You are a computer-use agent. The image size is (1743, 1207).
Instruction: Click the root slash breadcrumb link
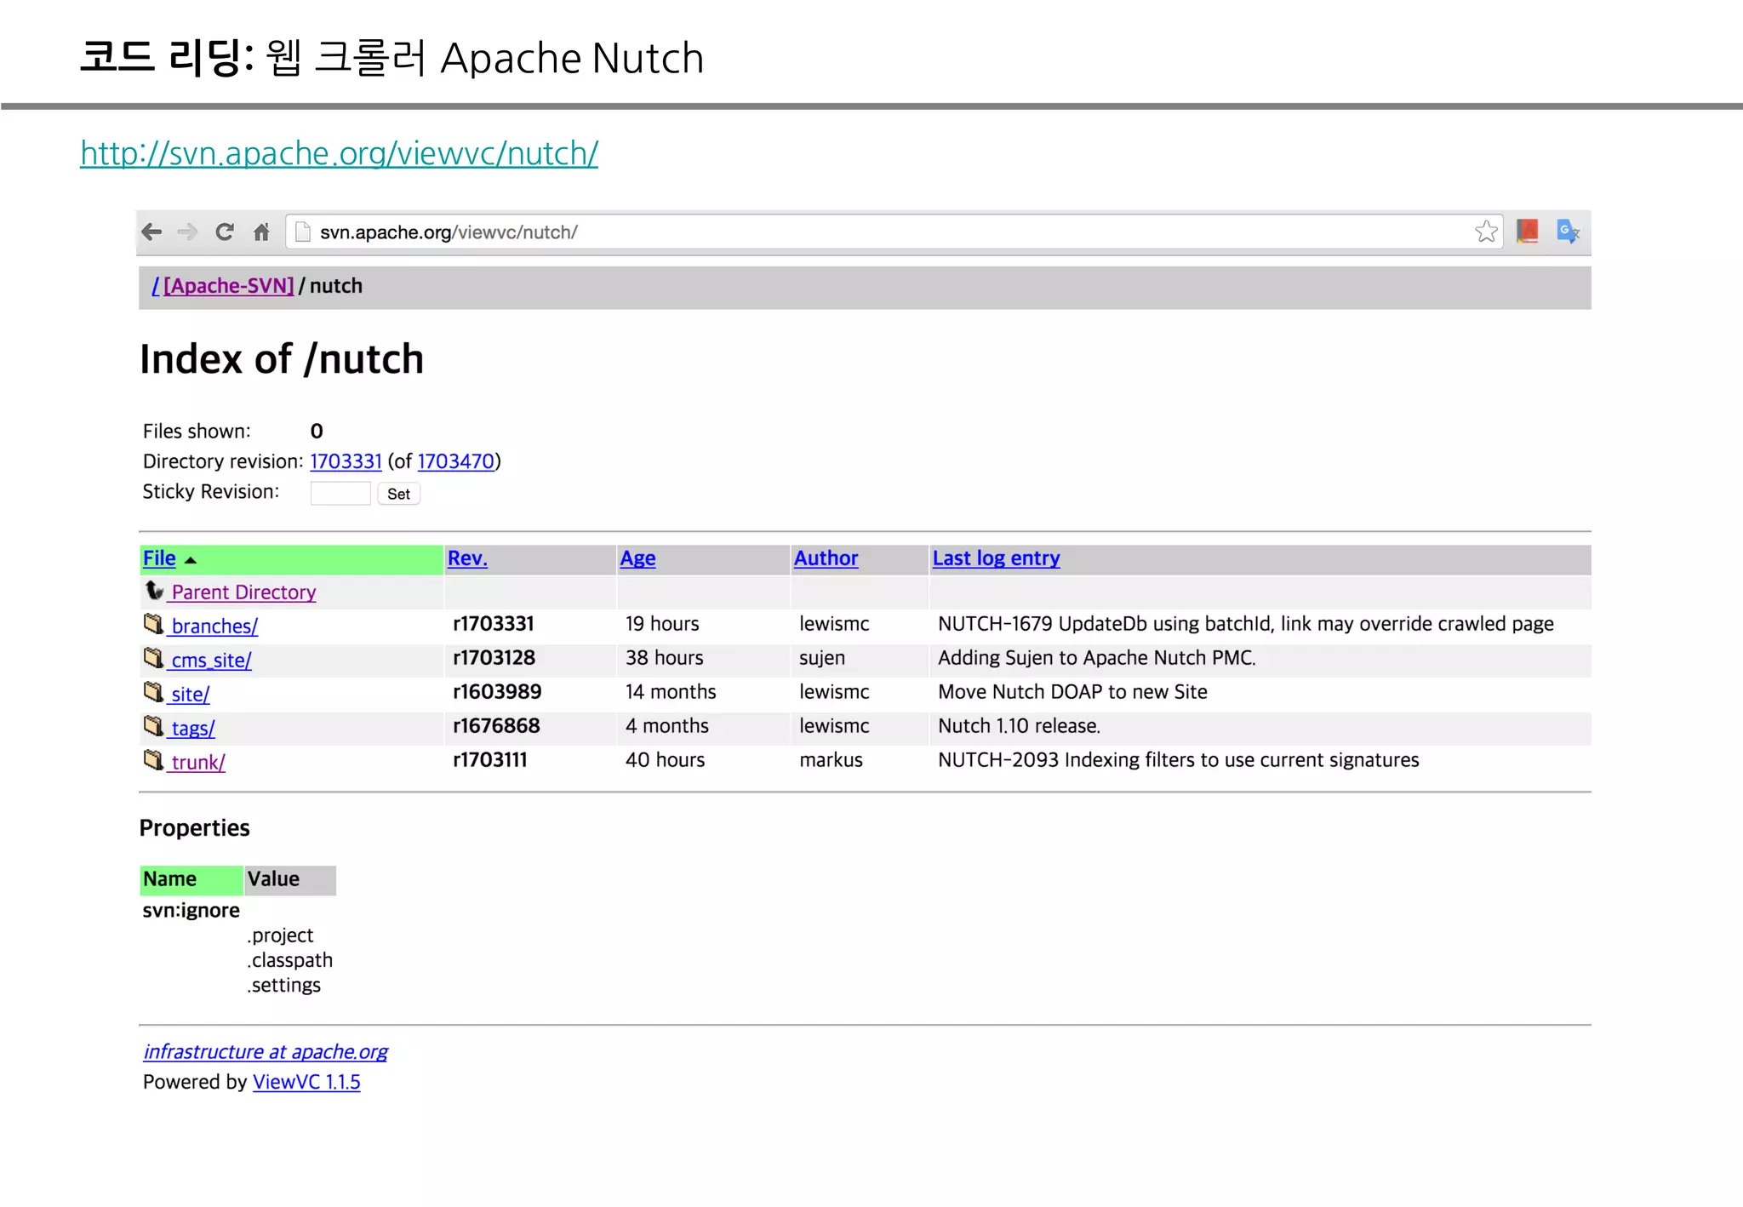pyautogui.click(x=156, y=286)
